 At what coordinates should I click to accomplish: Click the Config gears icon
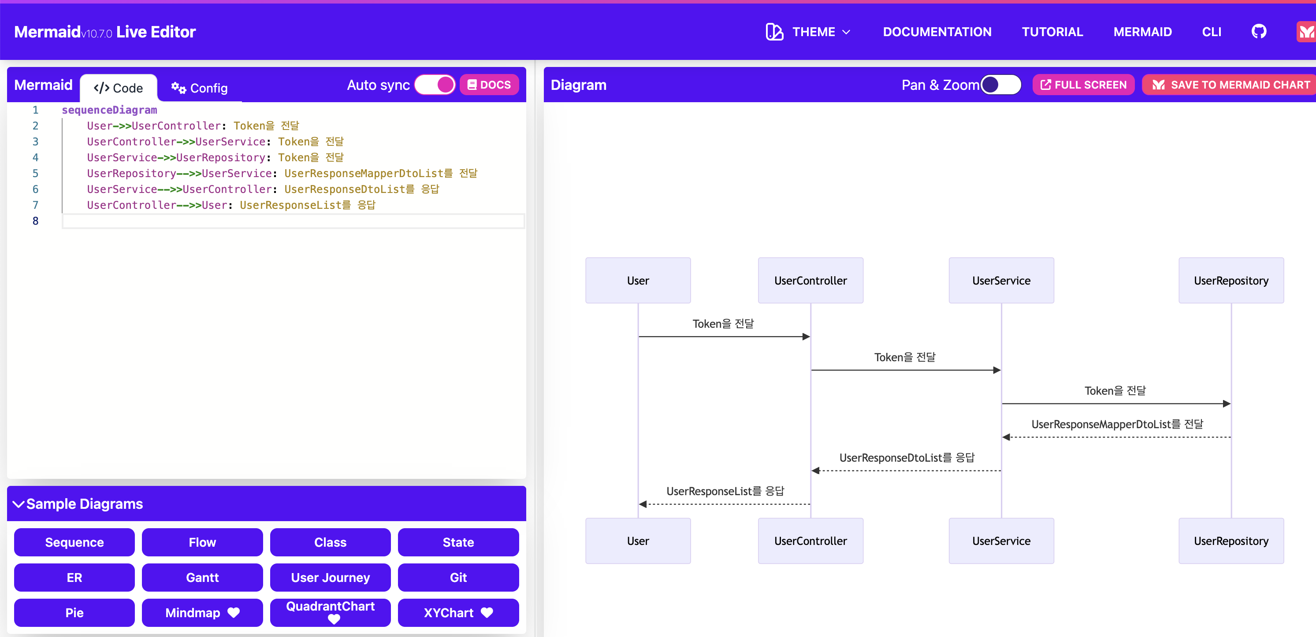(x=178, y=88)
